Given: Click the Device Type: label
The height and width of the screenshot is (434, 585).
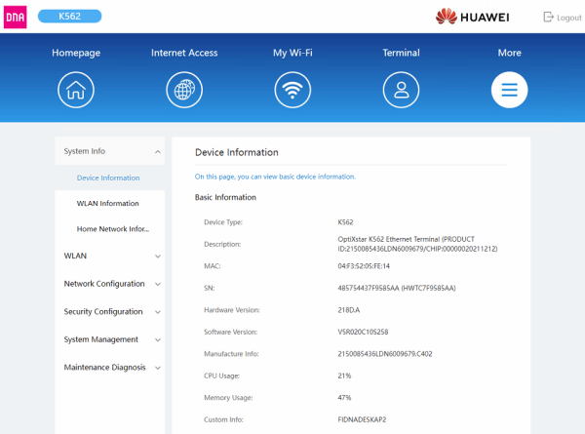Looking at the screenshot, I should [x=223, y=222].
